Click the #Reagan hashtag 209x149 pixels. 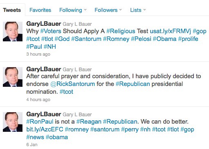click(x=89, y=122)
